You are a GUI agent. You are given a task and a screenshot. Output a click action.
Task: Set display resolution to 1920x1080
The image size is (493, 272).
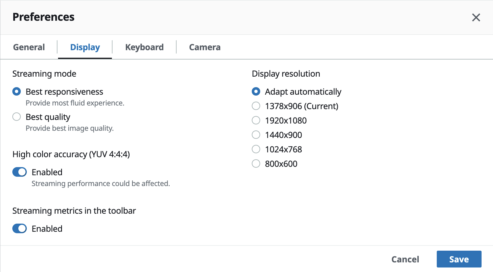pyautogui.click(x=256, y=120)
